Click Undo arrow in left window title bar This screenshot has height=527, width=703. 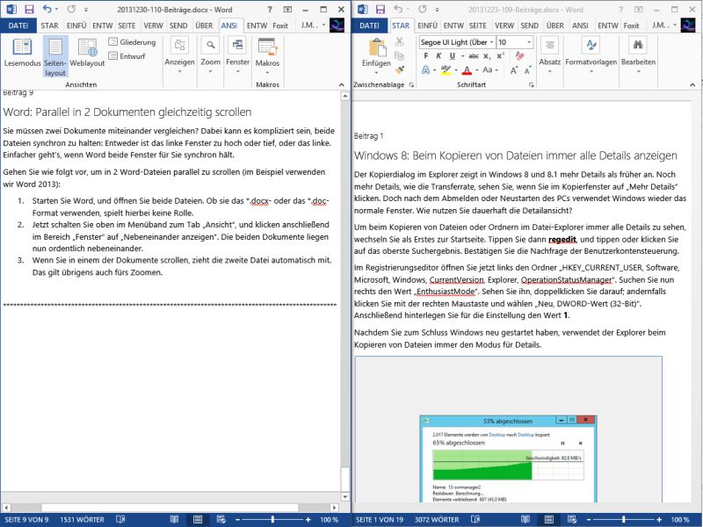(47, 9)
